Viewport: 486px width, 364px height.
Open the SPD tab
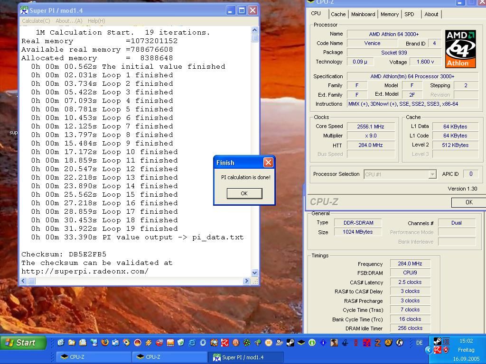tap(409, 14)
